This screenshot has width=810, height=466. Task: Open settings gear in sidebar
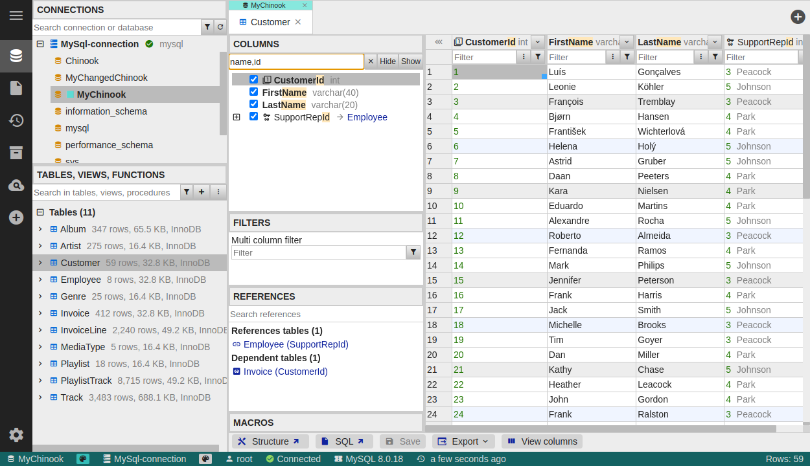pyautogui.click(x=16, y=435)
